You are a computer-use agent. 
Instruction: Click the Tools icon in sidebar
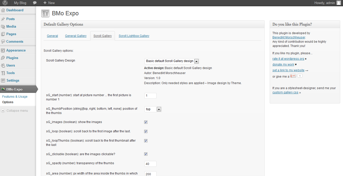pyautogui.click(x=3, y=73)
